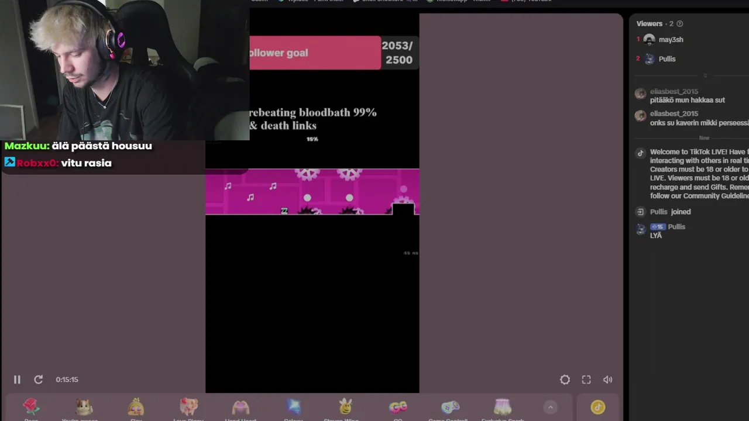749x421 pixels.
Task: Open the TikTok coin recharge button
Action: pos(597,407)
